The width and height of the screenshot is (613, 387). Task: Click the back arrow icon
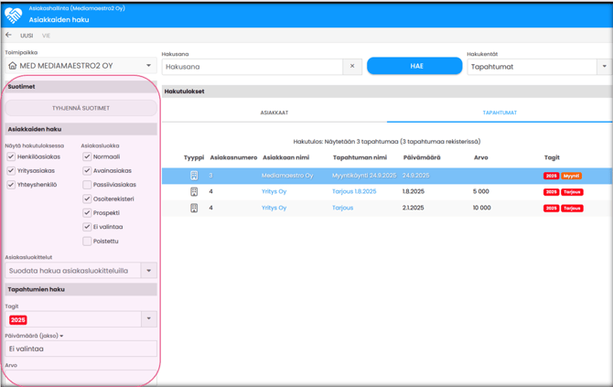[x=9, y=36]
